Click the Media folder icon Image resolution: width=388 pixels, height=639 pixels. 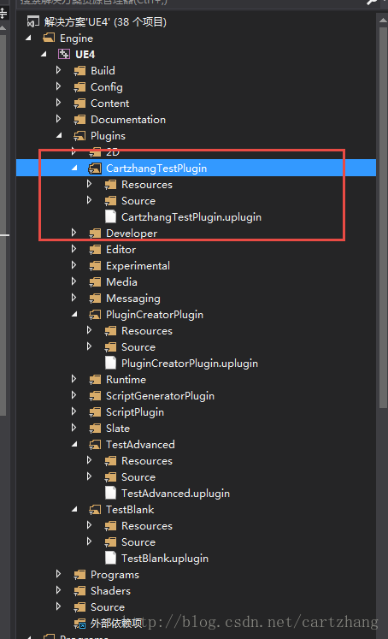point(95,282)
